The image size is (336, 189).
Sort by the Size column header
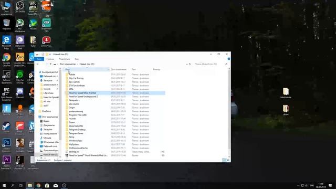click(156, 69)
